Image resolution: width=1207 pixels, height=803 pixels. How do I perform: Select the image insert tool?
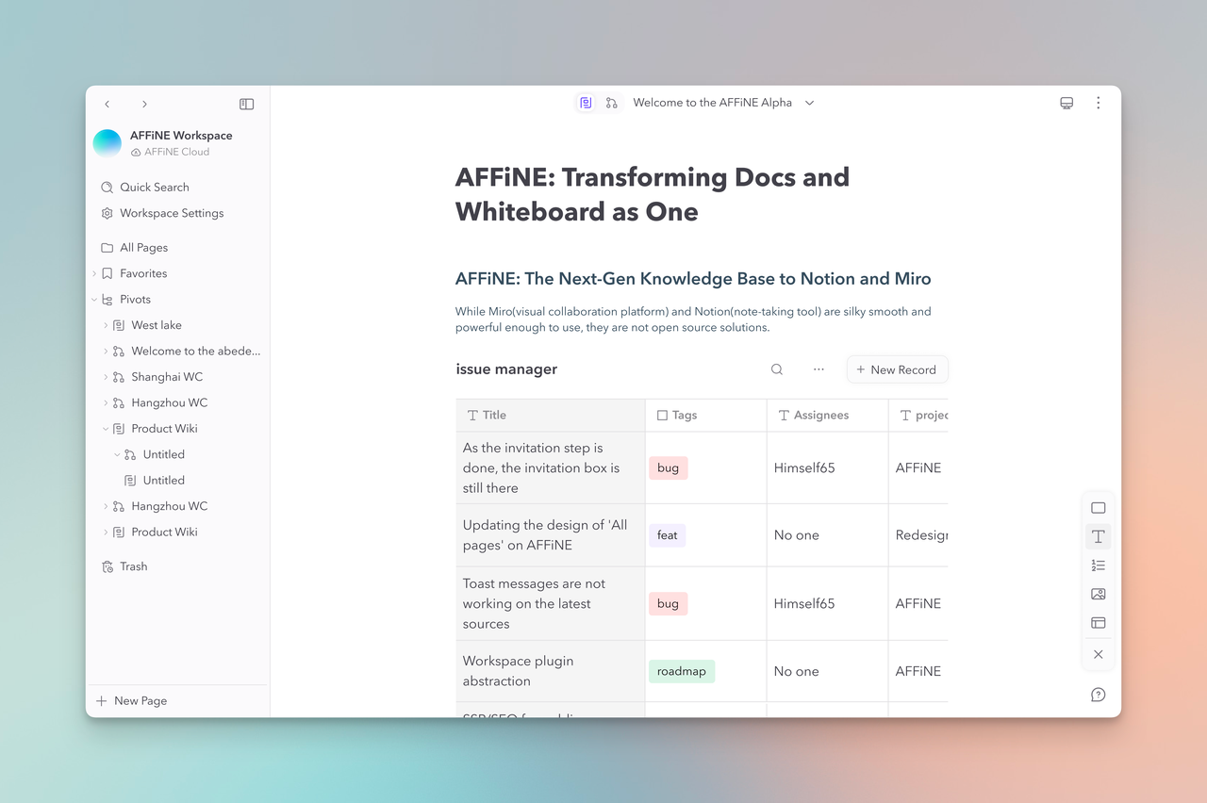[x=1098, y=594]
